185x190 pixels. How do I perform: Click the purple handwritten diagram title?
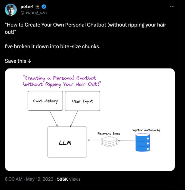tap(62, 81)
